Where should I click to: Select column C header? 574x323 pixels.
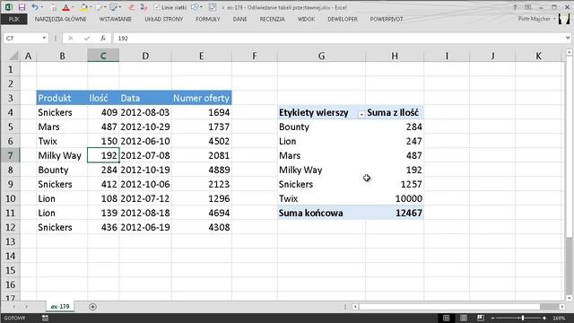[x=103, y=56]
